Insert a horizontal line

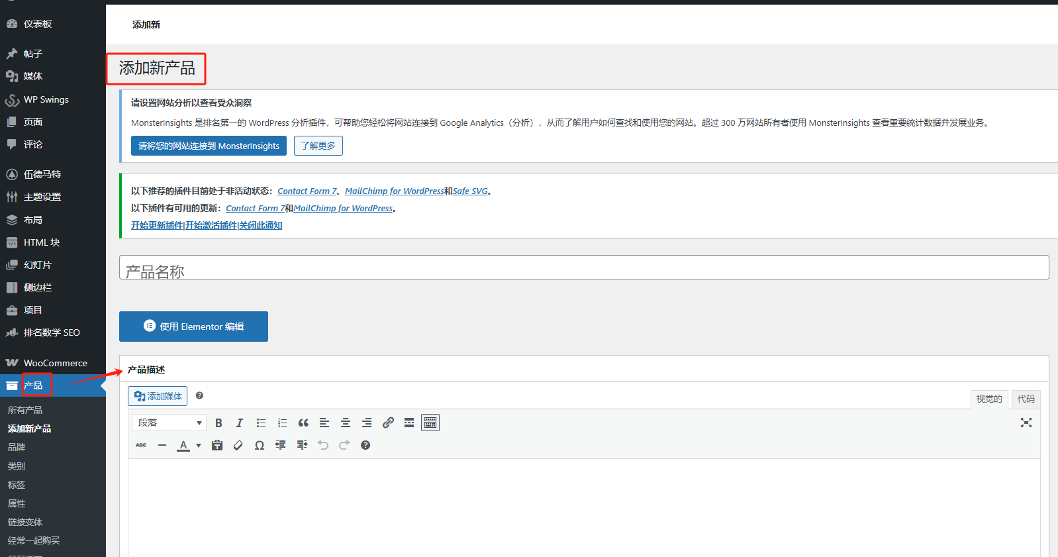click(162, 445)
